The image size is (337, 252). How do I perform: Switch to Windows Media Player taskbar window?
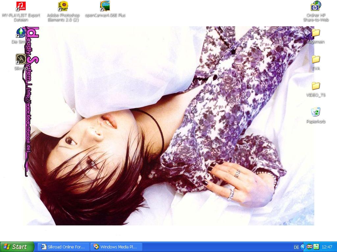pos(117,247)
